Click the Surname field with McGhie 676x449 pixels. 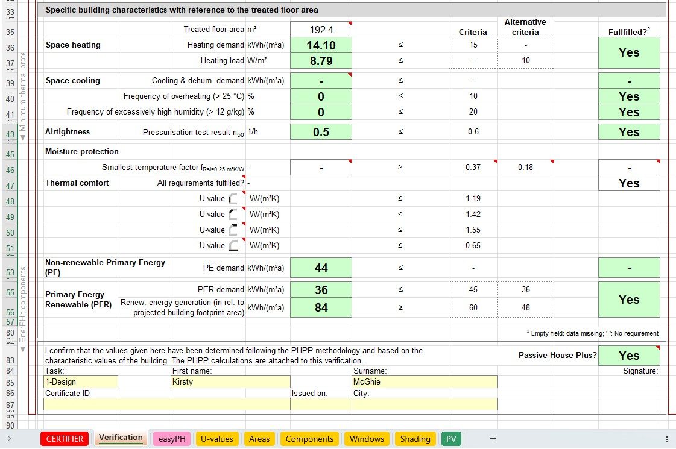coord(424,381)
